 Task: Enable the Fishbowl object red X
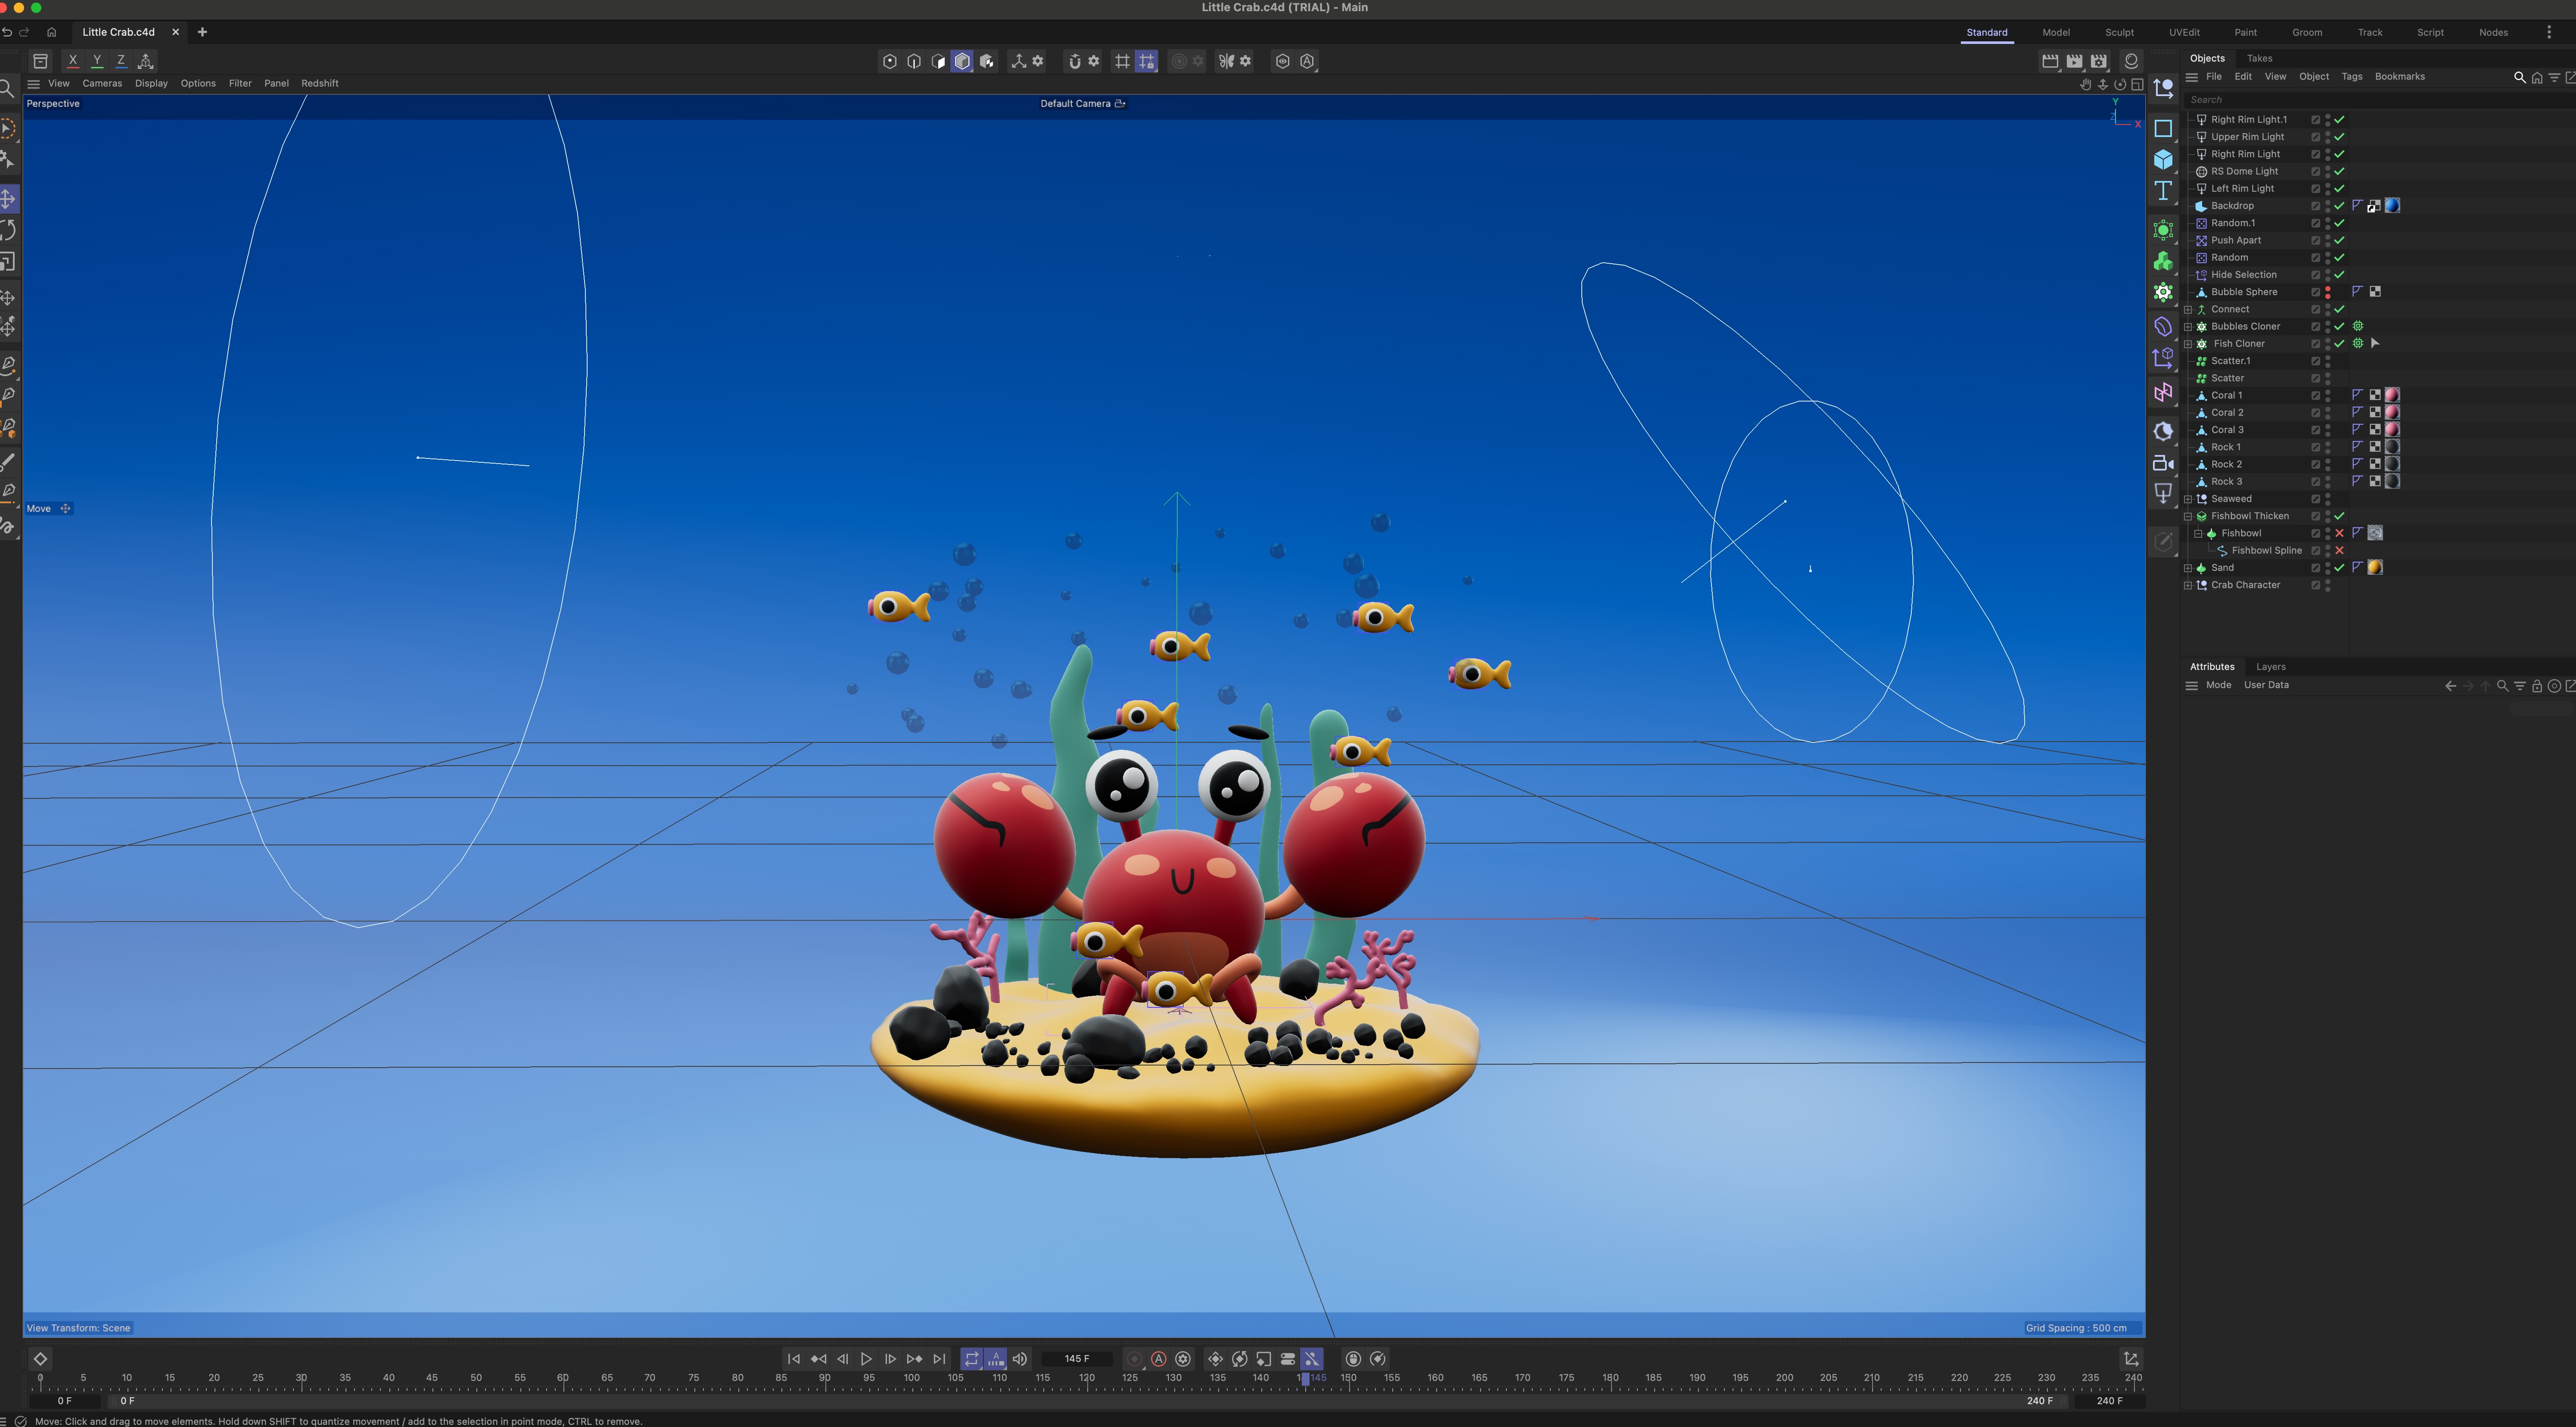(x=2339, y=533)
